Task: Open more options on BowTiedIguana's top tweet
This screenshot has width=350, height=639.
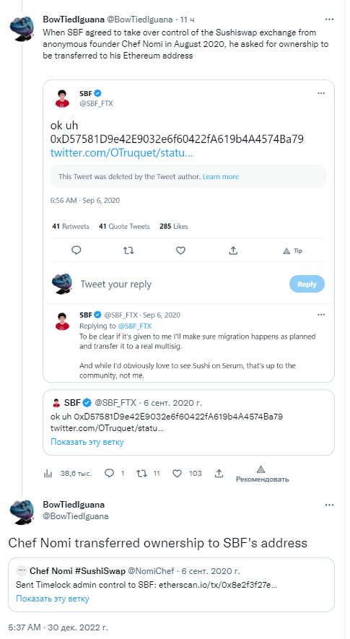Action: click(329, 19)
